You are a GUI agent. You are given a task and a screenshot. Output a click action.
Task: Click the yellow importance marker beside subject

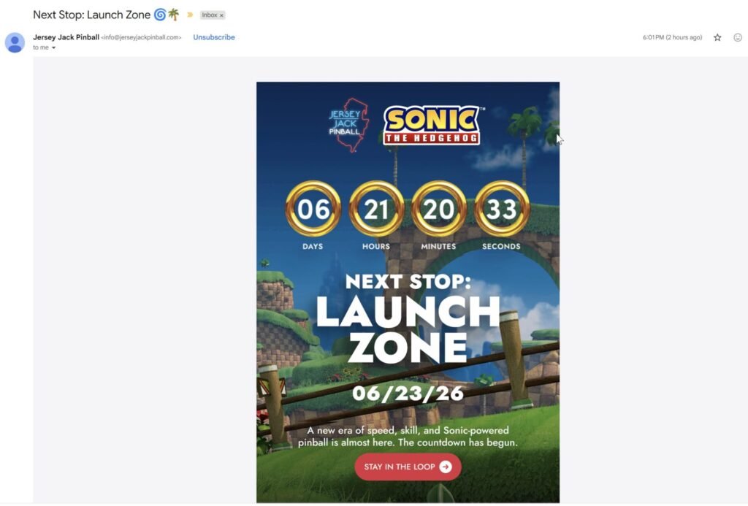coord(190,15)
